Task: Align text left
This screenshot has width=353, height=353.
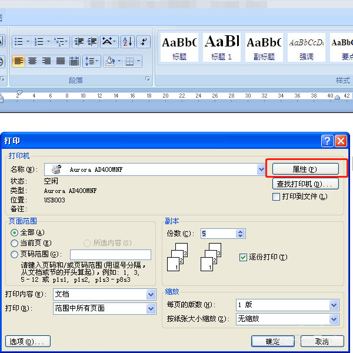Action: [x=18, y=61]
